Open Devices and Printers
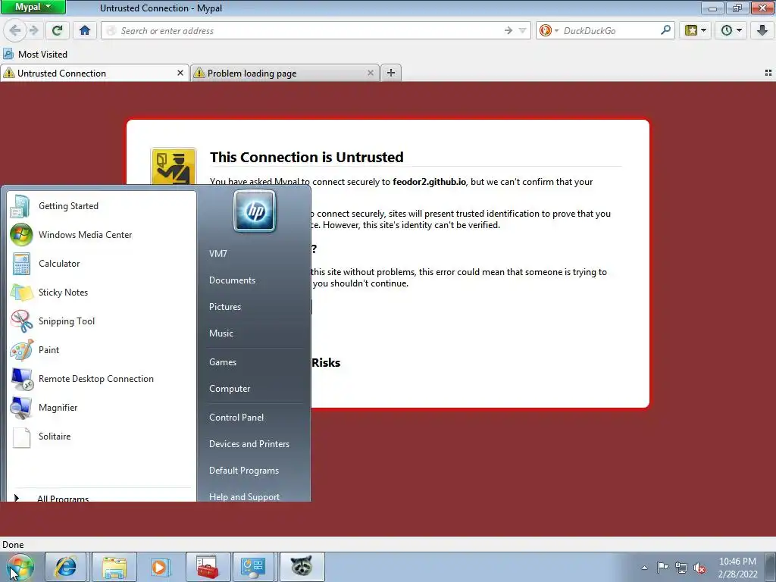This screenshot has height=582, width=776. tap(253, 444)
